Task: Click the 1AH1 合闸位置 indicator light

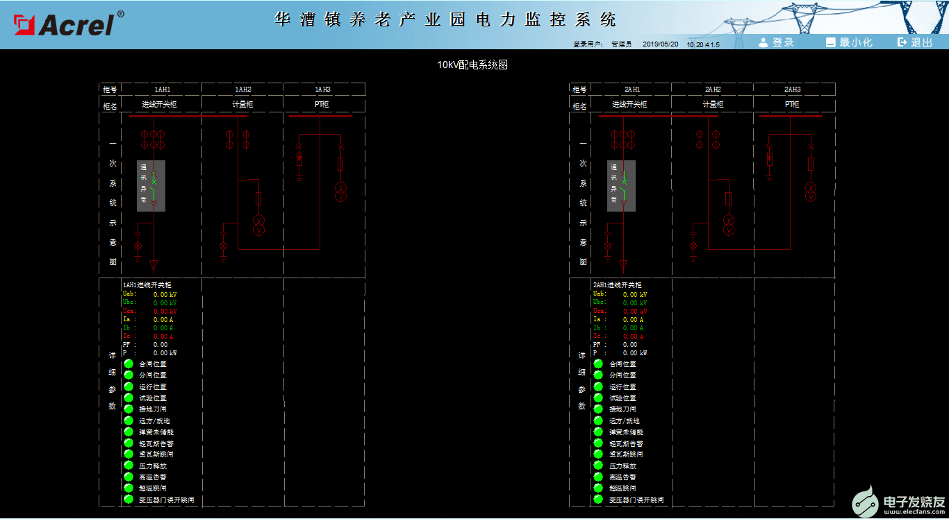Action: [129, 364]
